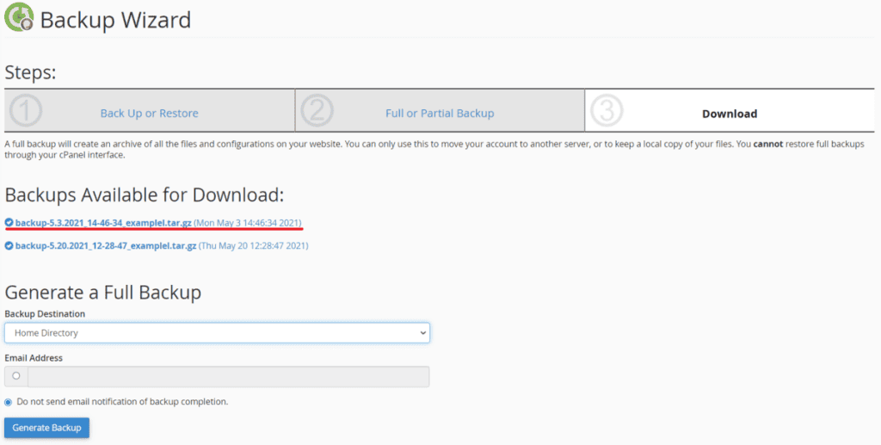The image size is (881, 445).
Task: Click the Email Address label
Action: point(34,357)
